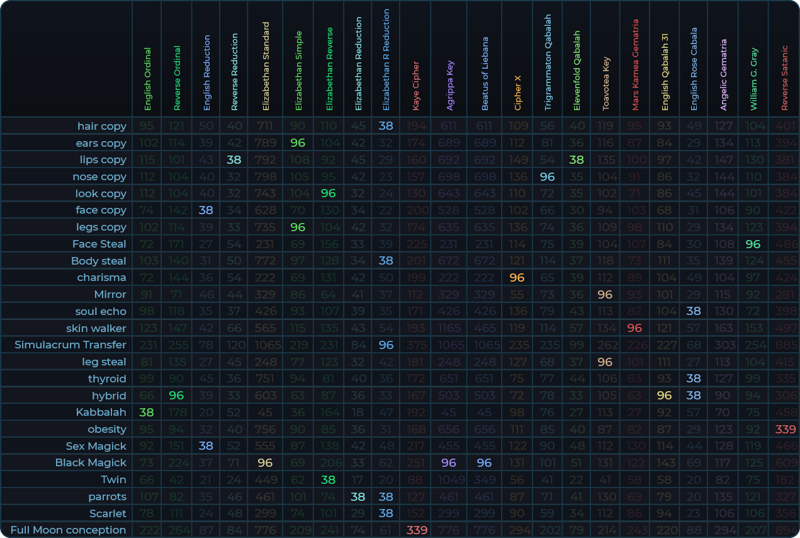Select the Reverse Satanic column header

[784, 77]
